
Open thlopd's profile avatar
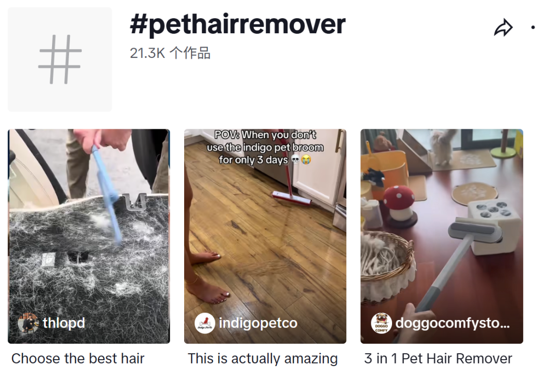tap(28, 323)
